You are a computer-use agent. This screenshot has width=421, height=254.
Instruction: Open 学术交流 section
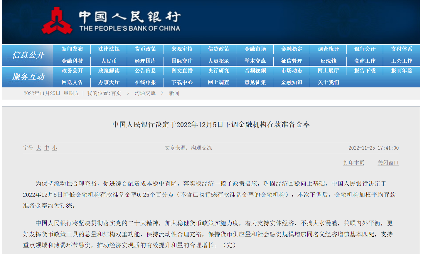(255, 61)
